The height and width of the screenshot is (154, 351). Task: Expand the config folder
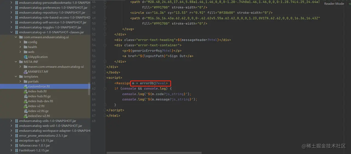coord(20,42)
